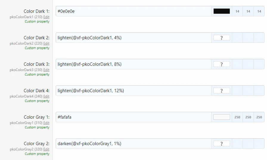Open Color Gray 2 question mark swatch
Screen dimensions: 267x160
click(x=221, y=144)
